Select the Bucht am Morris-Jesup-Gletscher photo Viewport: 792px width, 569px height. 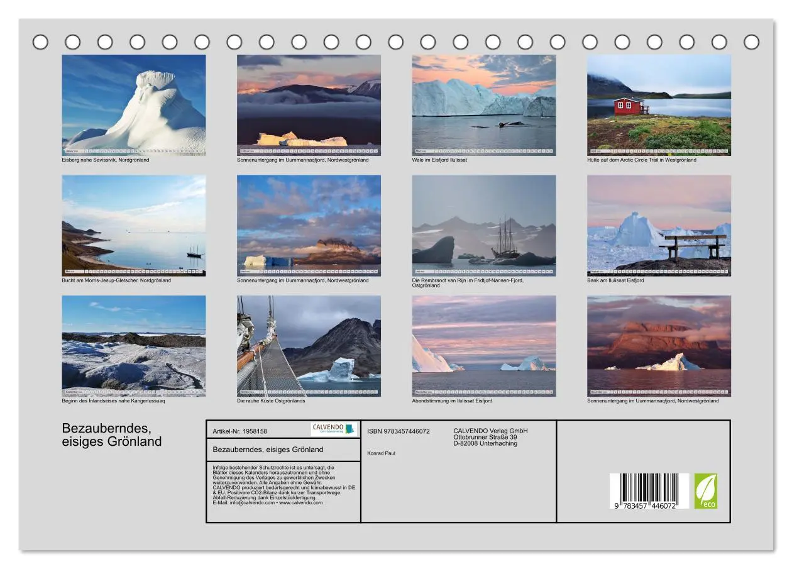(x=134, y=226)
